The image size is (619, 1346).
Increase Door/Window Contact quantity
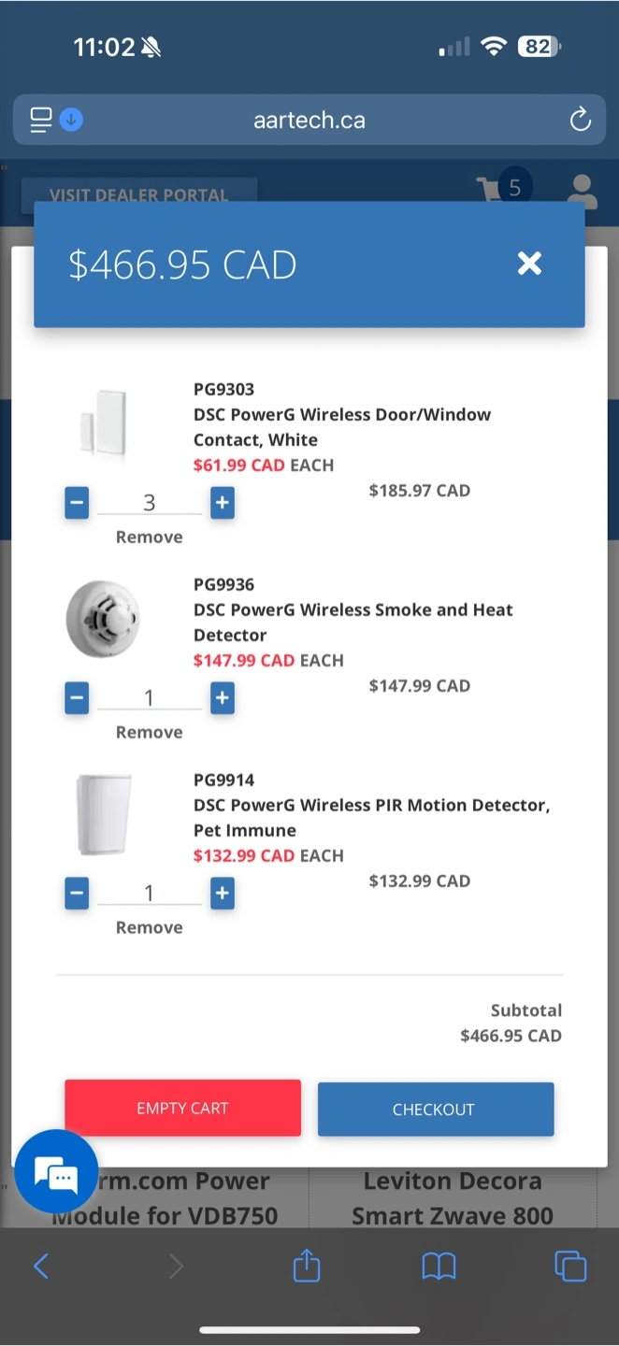[x=222, y=503]
